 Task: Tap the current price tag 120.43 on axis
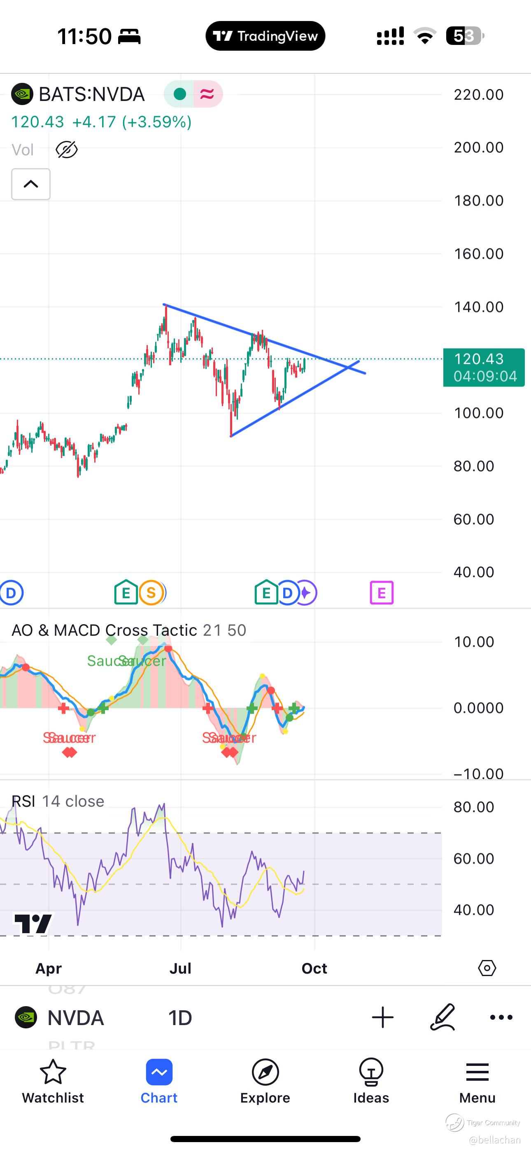point(484,367)
